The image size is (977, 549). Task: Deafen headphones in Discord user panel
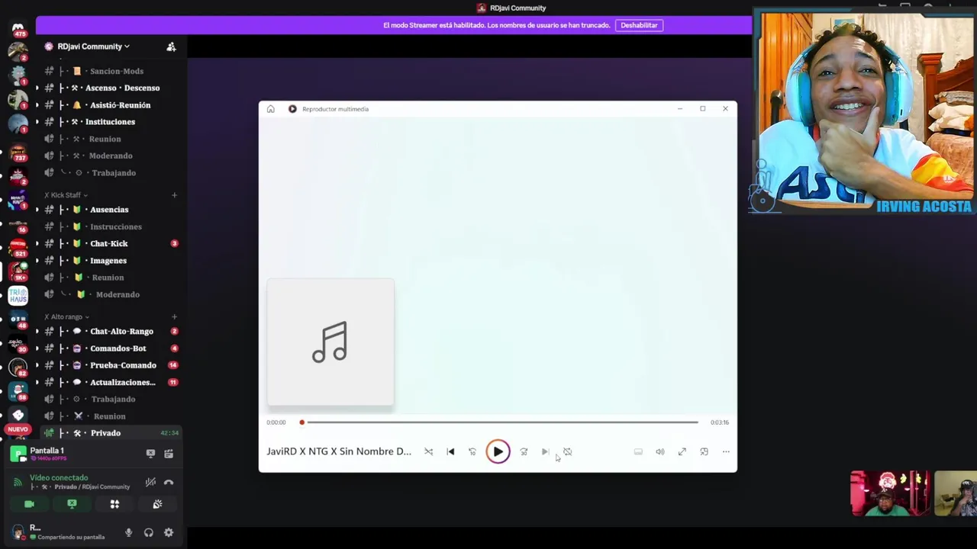tap(149, 533)
